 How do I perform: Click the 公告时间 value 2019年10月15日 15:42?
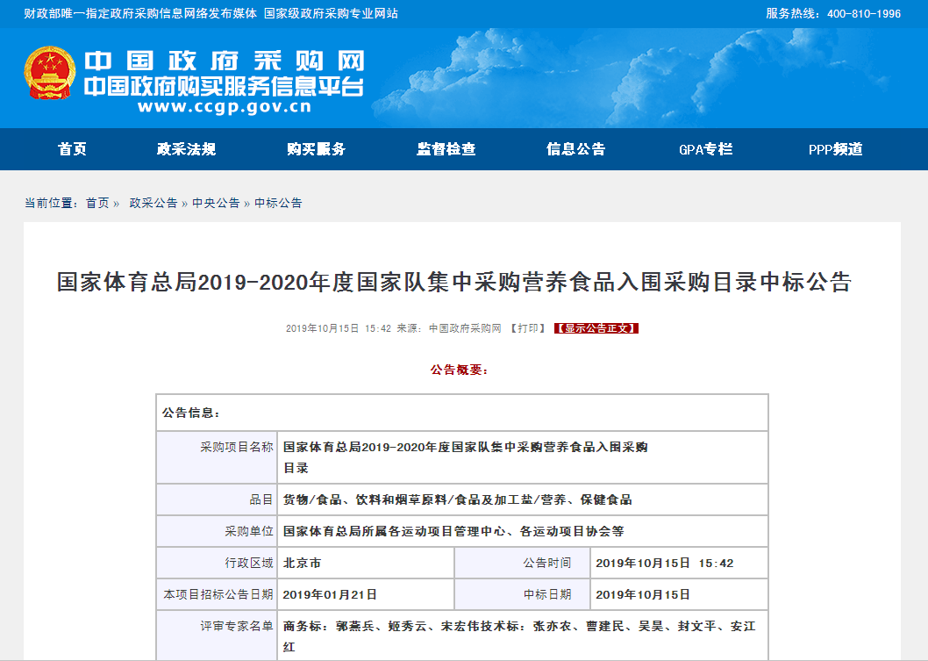(665, 564)
